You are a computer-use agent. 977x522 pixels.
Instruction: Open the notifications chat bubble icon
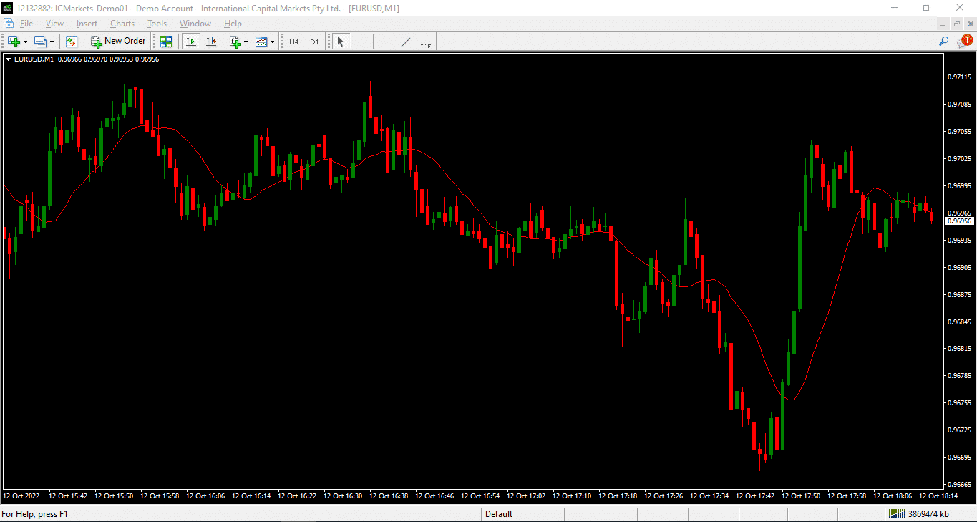(x=965, y=42)
